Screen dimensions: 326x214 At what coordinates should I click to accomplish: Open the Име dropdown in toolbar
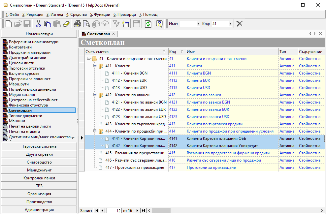198,24
